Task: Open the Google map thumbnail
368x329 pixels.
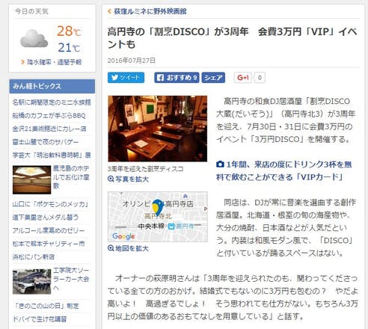Action: tap(157, 217)
